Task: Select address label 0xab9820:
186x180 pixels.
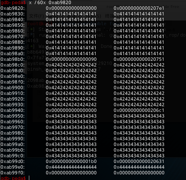Action: coord(13,8)
